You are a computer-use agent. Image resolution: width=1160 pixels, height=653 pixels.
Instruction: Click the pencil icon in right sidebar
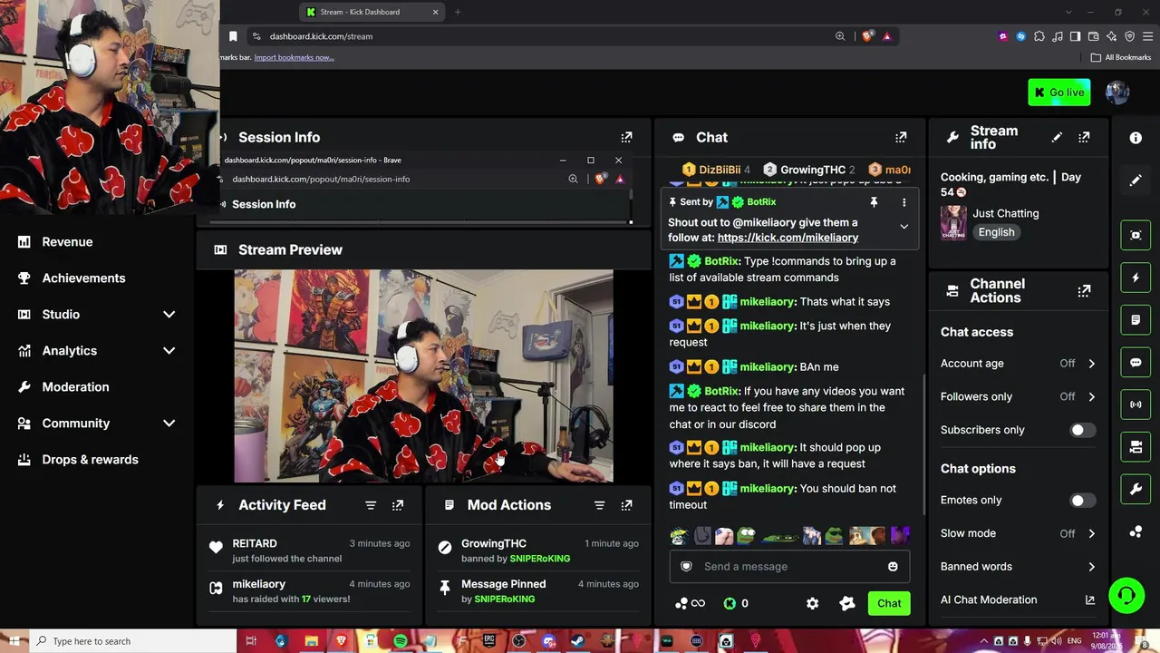pos(1136,180)
